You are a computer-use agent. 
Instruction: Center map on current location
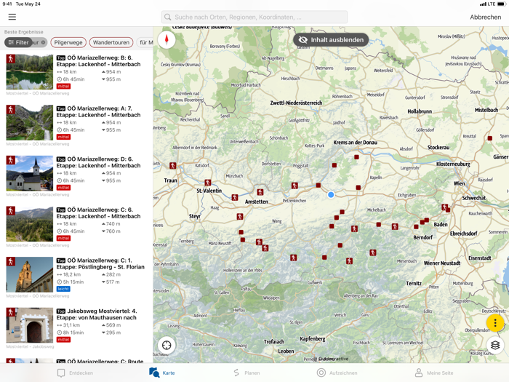point(167,345)
